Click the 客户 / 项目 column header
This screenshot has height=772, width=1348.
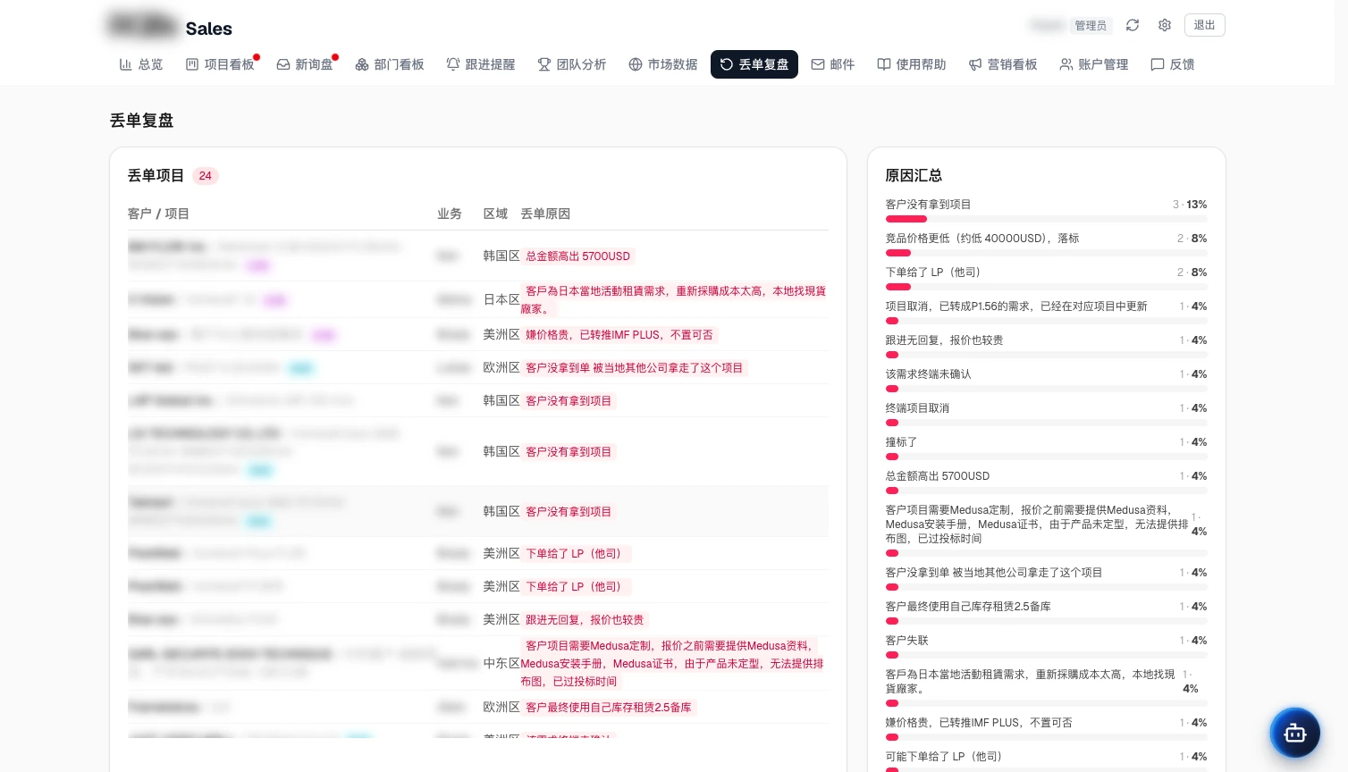coord(158,214)
